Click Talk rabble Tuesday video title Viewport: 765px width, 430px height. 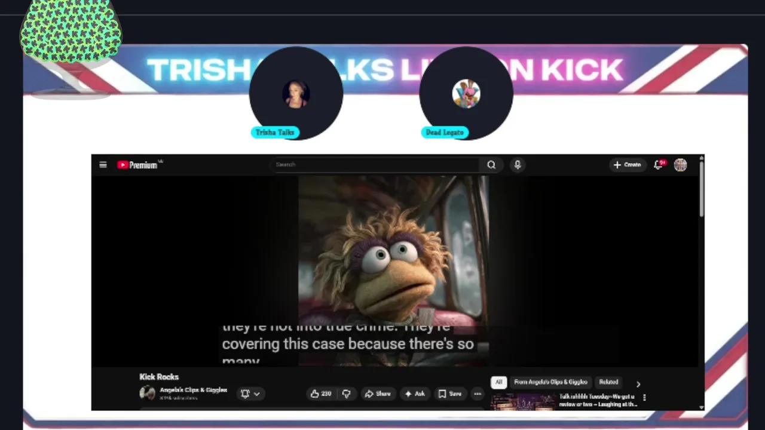(597, 400)
